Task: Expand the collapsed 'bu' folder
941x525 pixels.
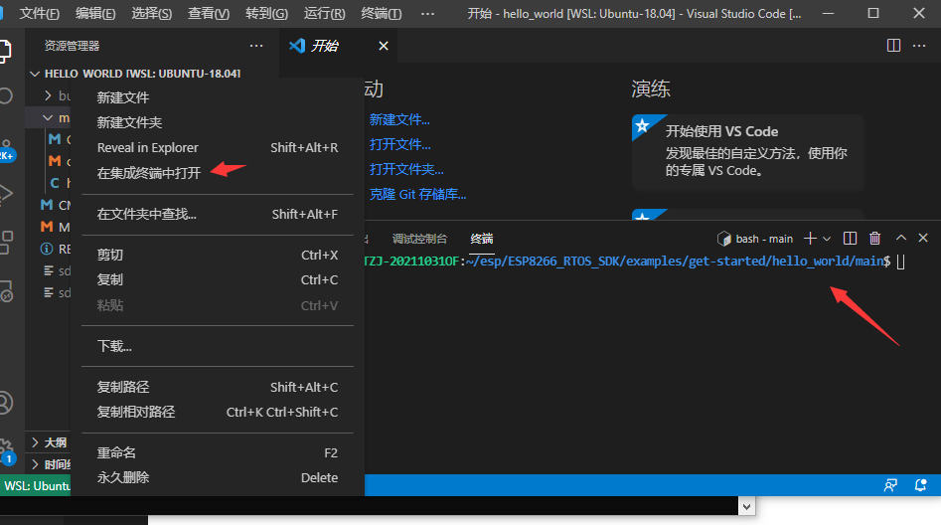Action: [48, 95]
